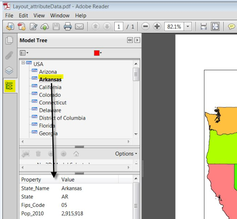Click the 82.1% zoom value field

[x=174, y=27]
